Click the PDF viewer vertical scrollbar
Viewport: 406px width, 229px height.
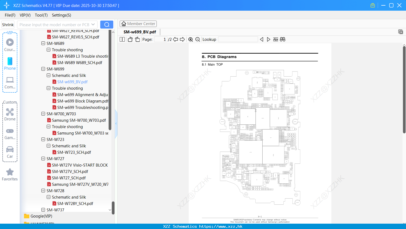click(404, 89)
